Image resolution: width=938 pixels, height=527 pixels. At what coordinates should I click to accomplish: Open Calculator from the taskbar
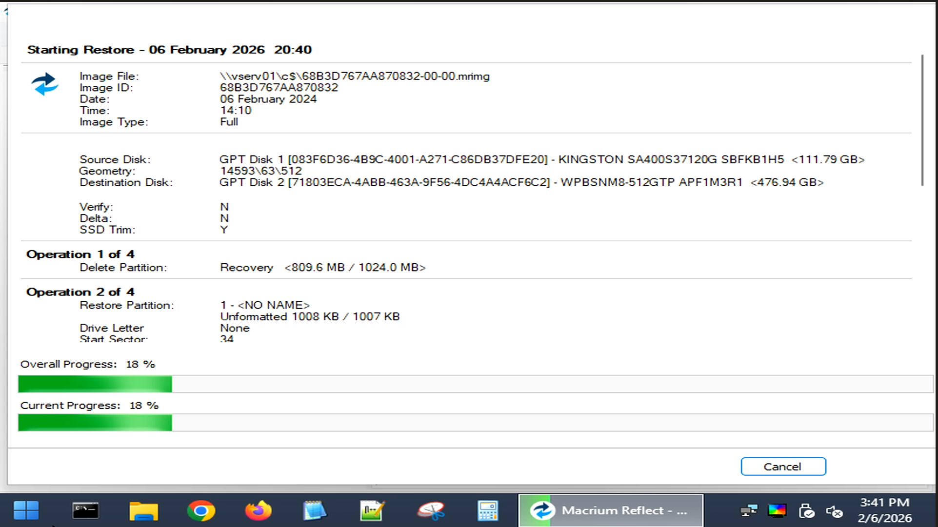[487, 510]
